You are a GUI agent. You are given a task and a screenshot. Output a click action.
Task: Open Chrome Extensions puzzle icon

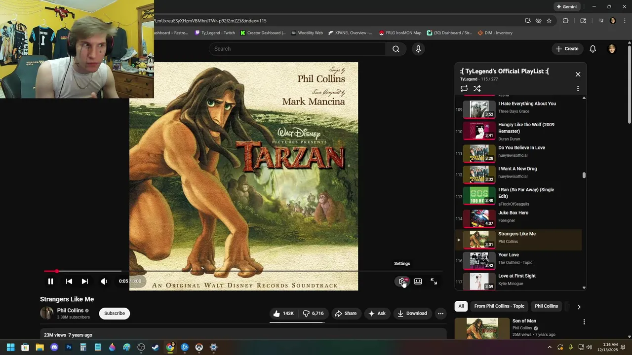566,21
